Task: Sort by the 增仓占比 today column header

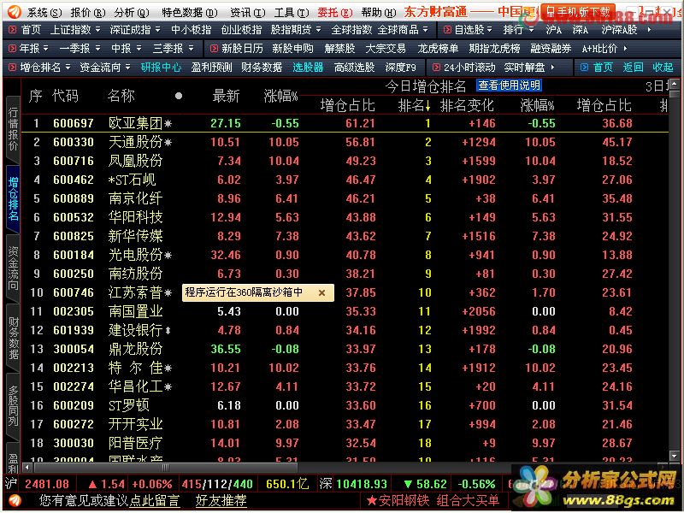Action: click(x=348, y=105)
